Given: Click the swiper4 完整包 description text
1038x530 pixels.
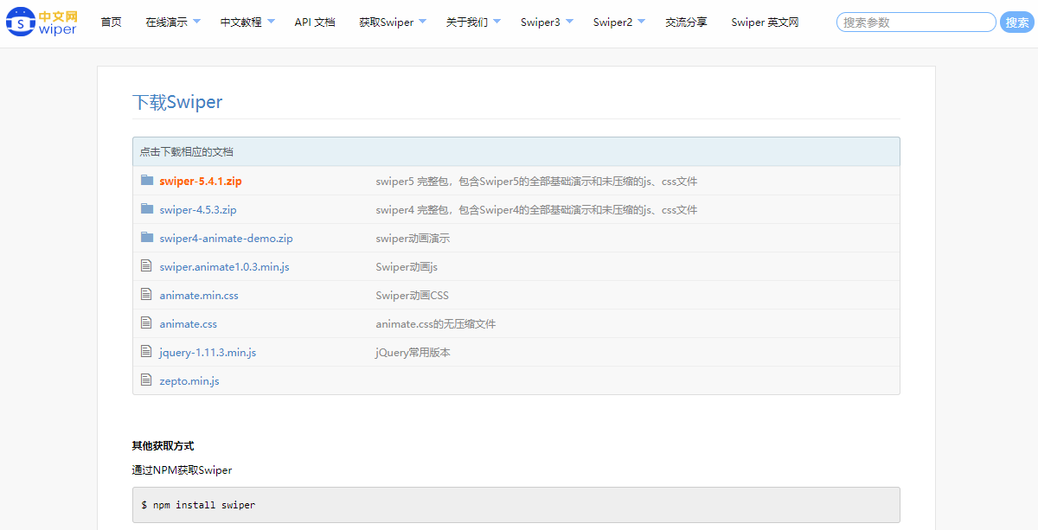Looking at the screenshot, I should point(536,210).
